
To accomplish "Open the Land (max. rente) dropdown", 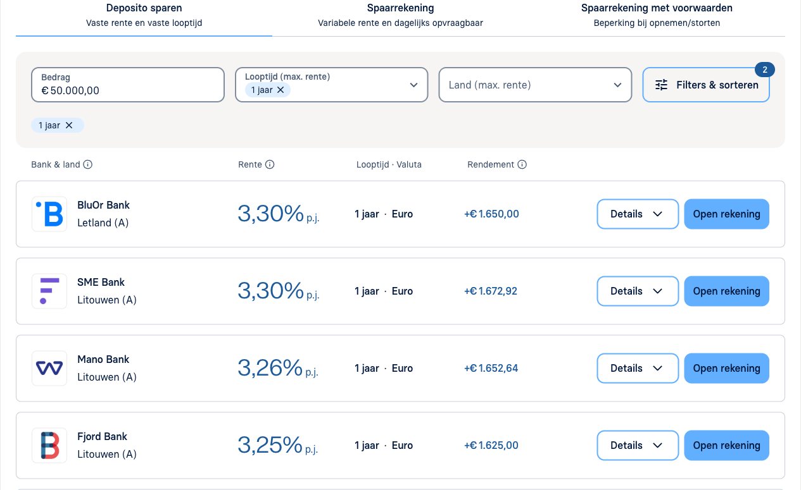I will pyautogui.click(x=535, y=85).
